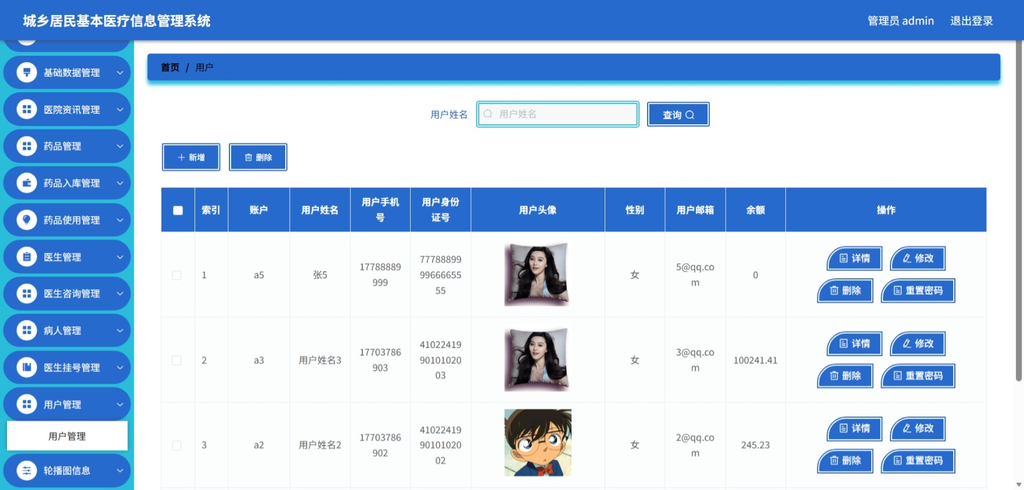Click the 新增 add button
The height and width of the screenshot is (490, 1024).
coord(191,157)
